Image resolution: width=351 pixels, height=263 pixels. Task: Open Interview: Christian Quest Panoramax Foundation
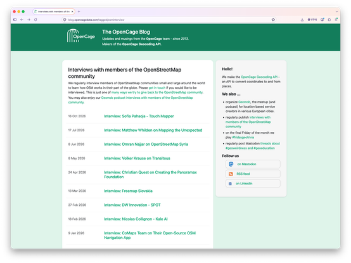pyautogui.click(x=150, y=174)
